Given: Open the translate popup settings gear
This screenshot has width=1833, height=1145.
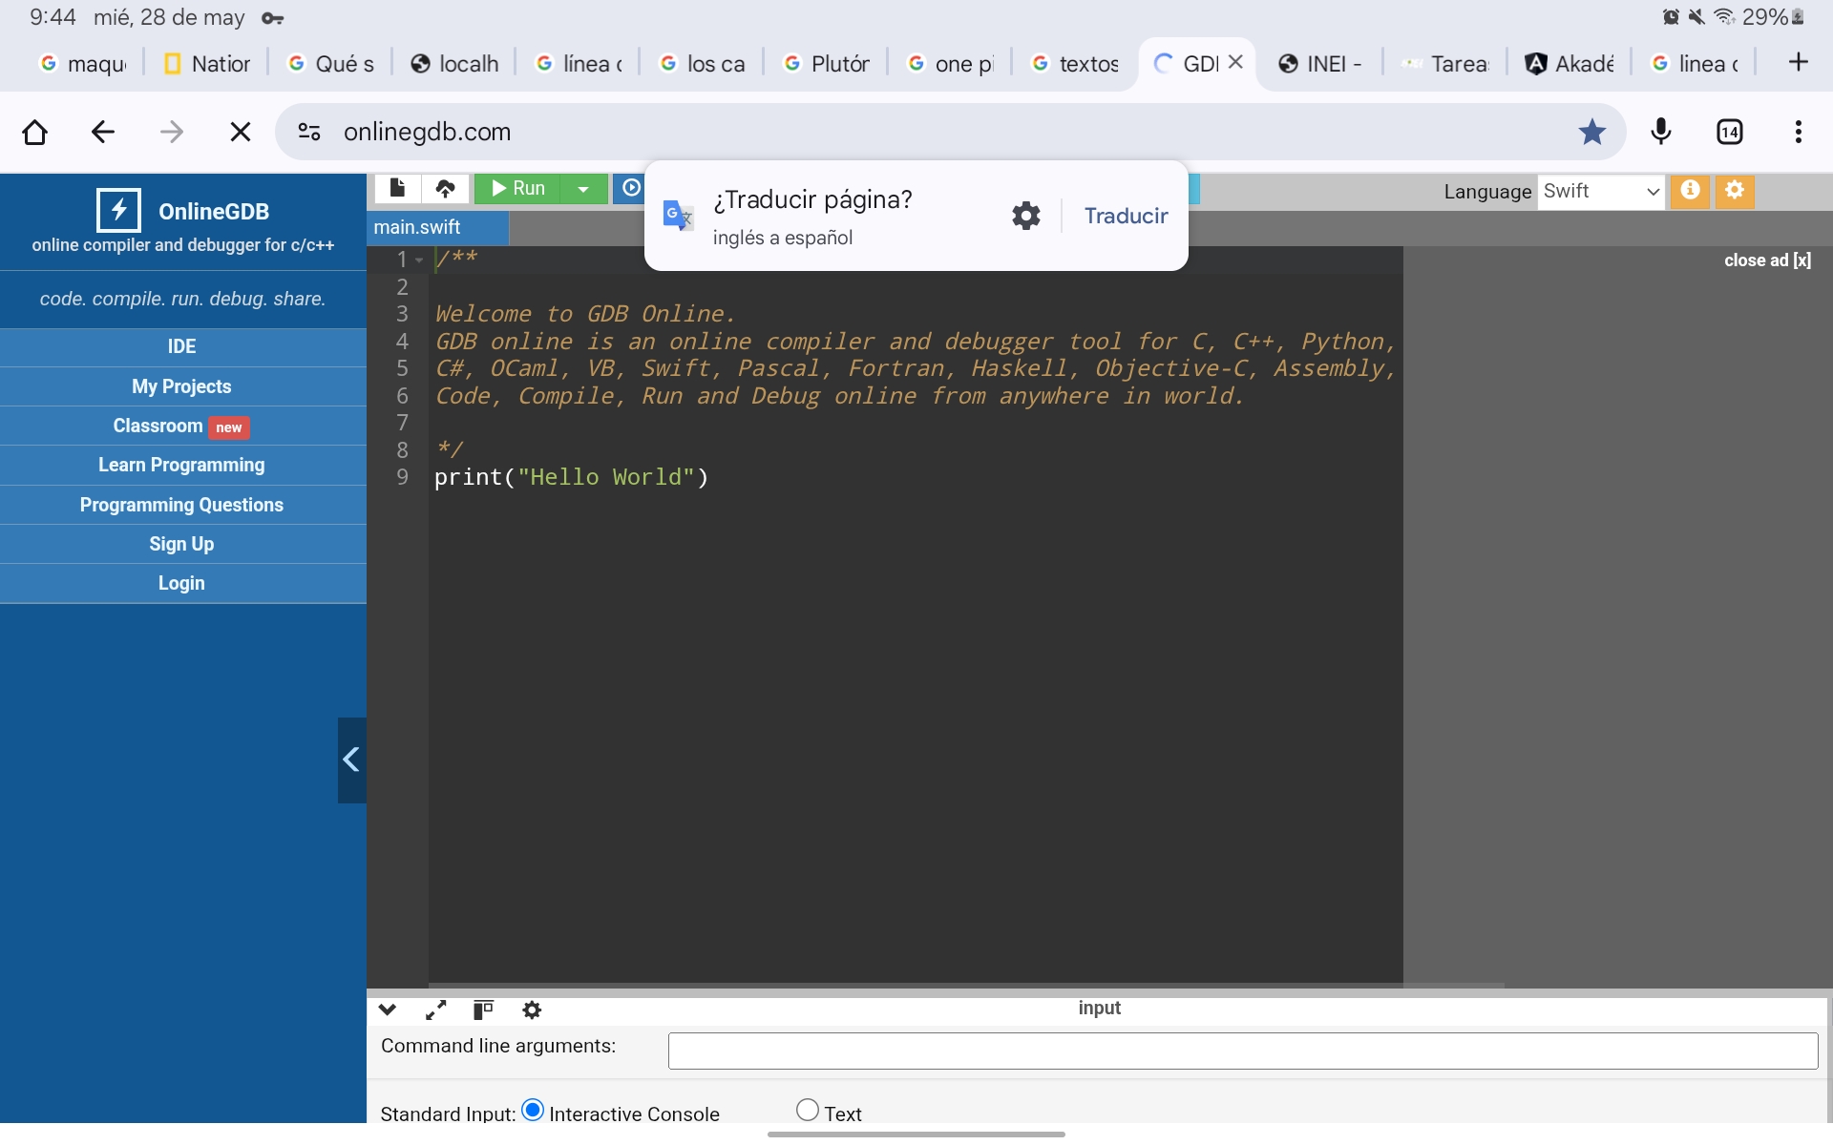Looking at the screenshot, I should [1026, 216].
